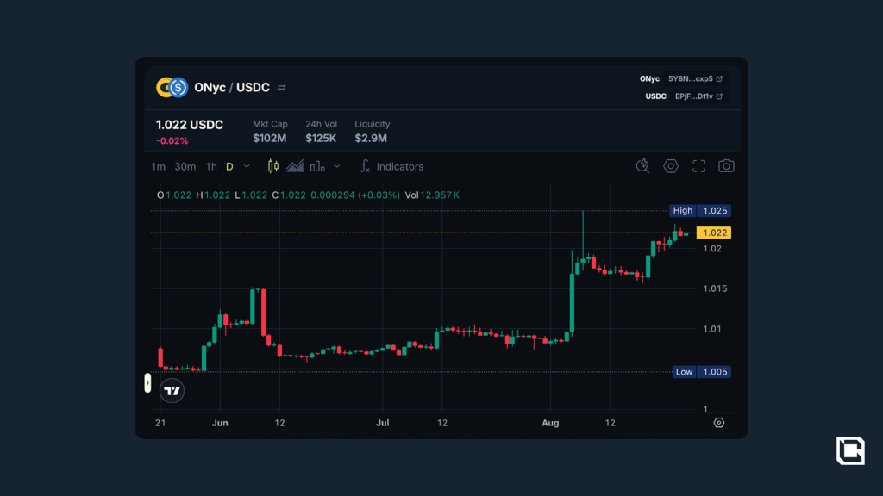Select the candlestick chart type icon
The image size is (883, 496).
pyautogui.click(x=273, y=166)
